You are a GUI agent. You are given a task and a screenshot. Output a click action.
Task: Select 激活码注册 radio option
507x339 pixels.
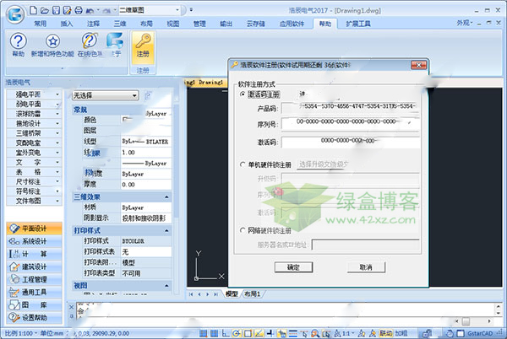click(243, 94)
